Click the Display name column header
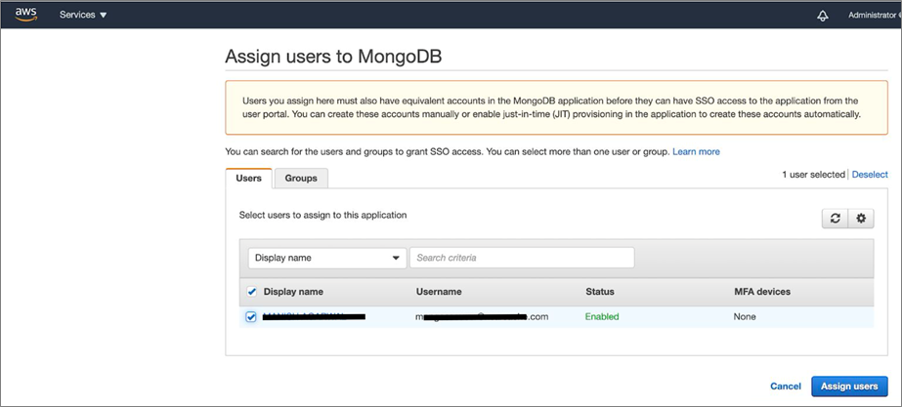Viewport: 902px width, 407px height. pyautogui.click(x=293, y=292)
